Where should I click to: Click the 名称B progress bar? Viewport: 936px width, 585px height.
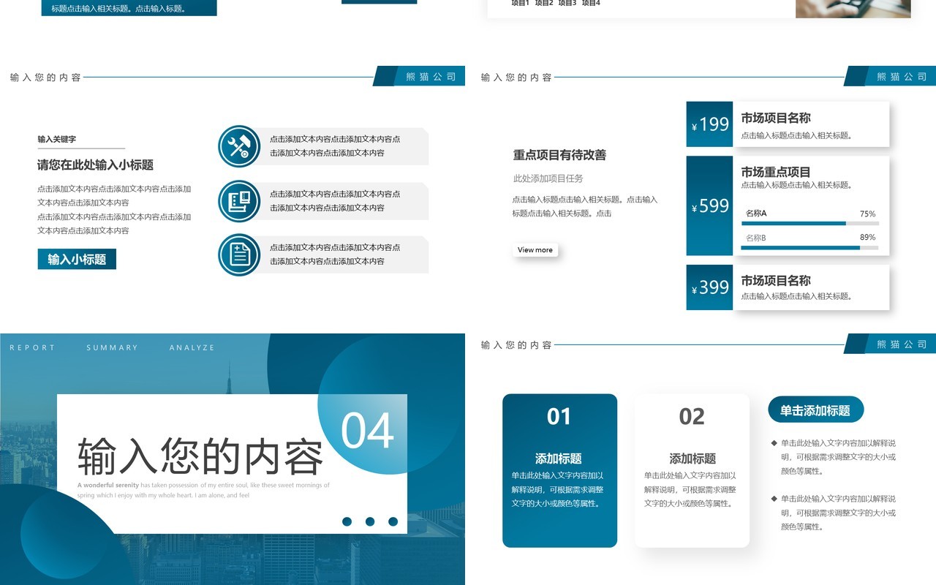[810, 248]
